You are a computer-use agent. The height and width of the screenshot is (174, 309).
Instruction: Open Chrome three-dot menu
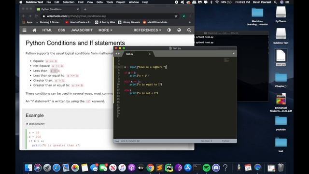click(x=190, y=16)
